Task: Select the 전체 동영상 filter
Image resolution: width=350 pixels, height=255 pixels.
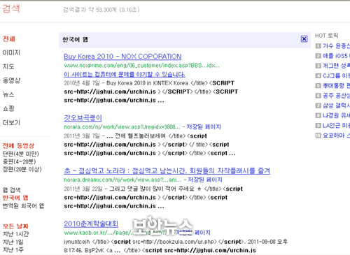Action: tap(18, 146)
